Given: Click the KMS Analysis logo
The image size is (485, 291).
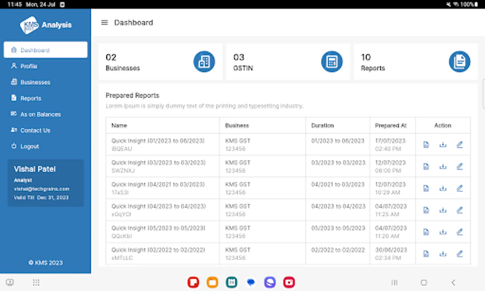Looking at the screenshot, I should tap(46, 25).
